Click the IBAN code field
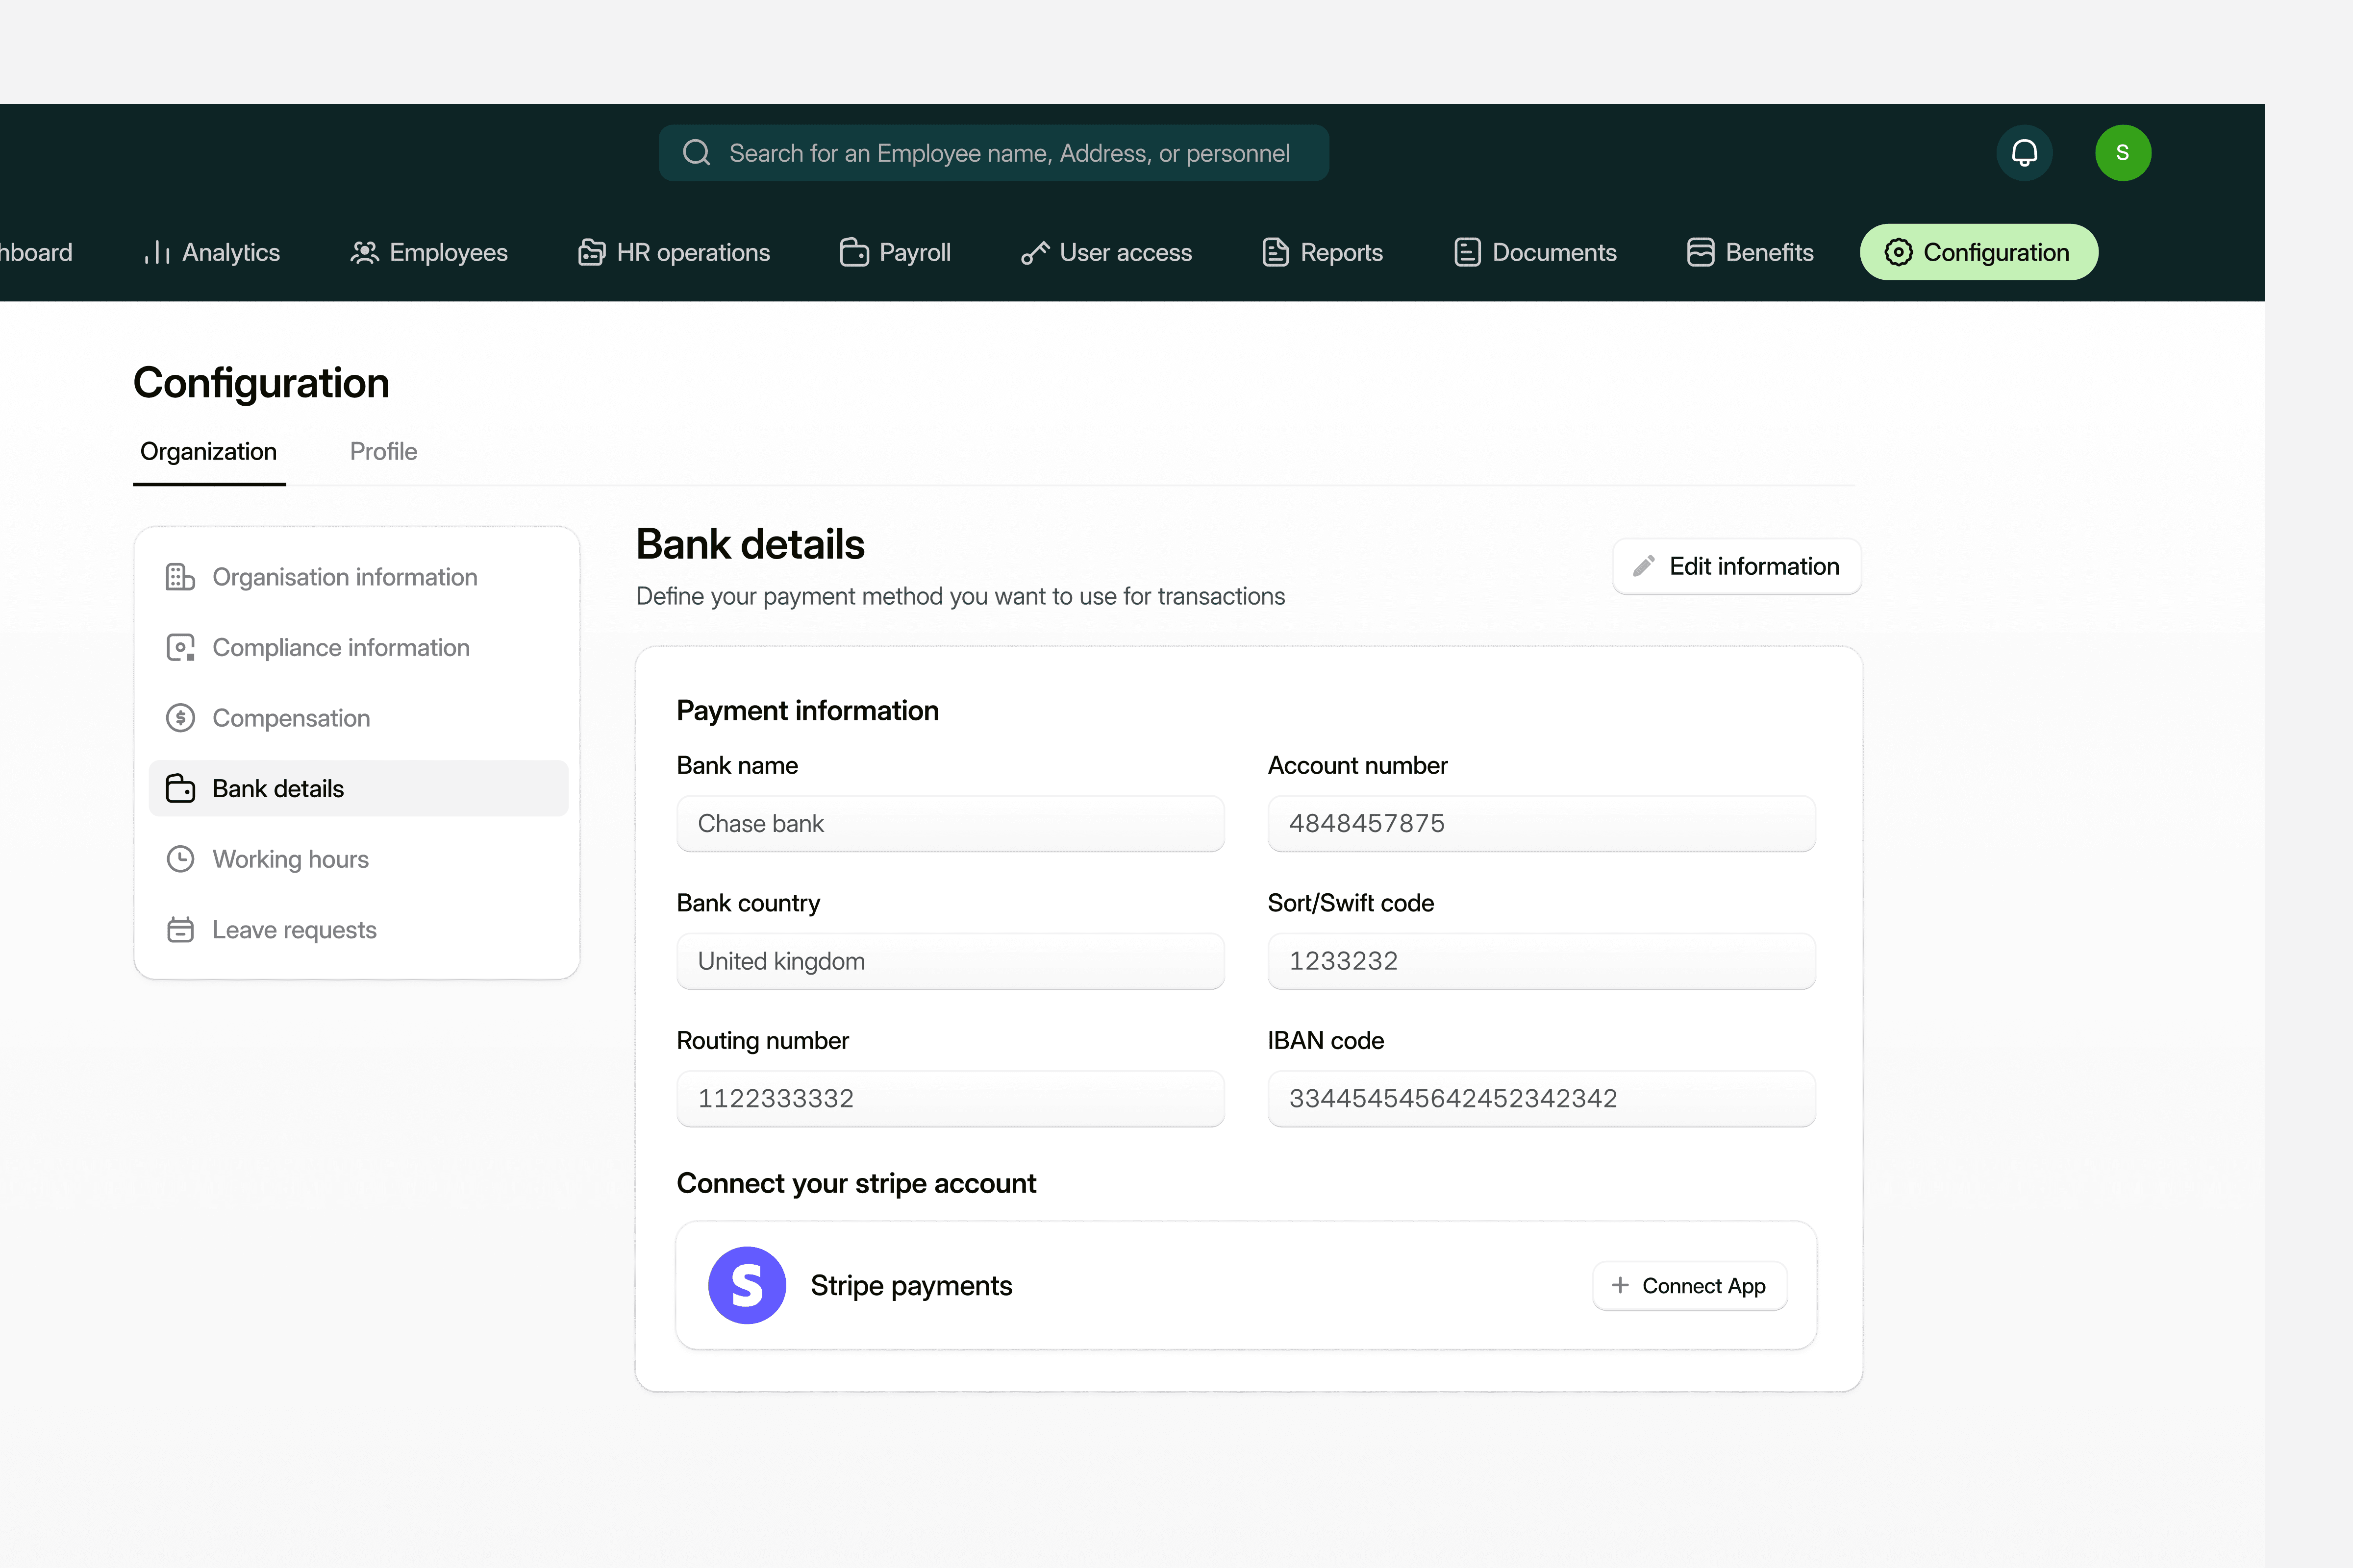2353x1568 pixels. 1541,1099
